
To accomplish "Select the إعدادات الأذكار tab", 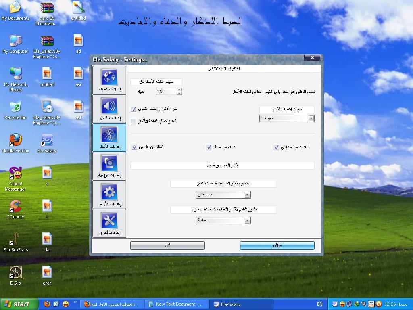I will tap(109, 138).
